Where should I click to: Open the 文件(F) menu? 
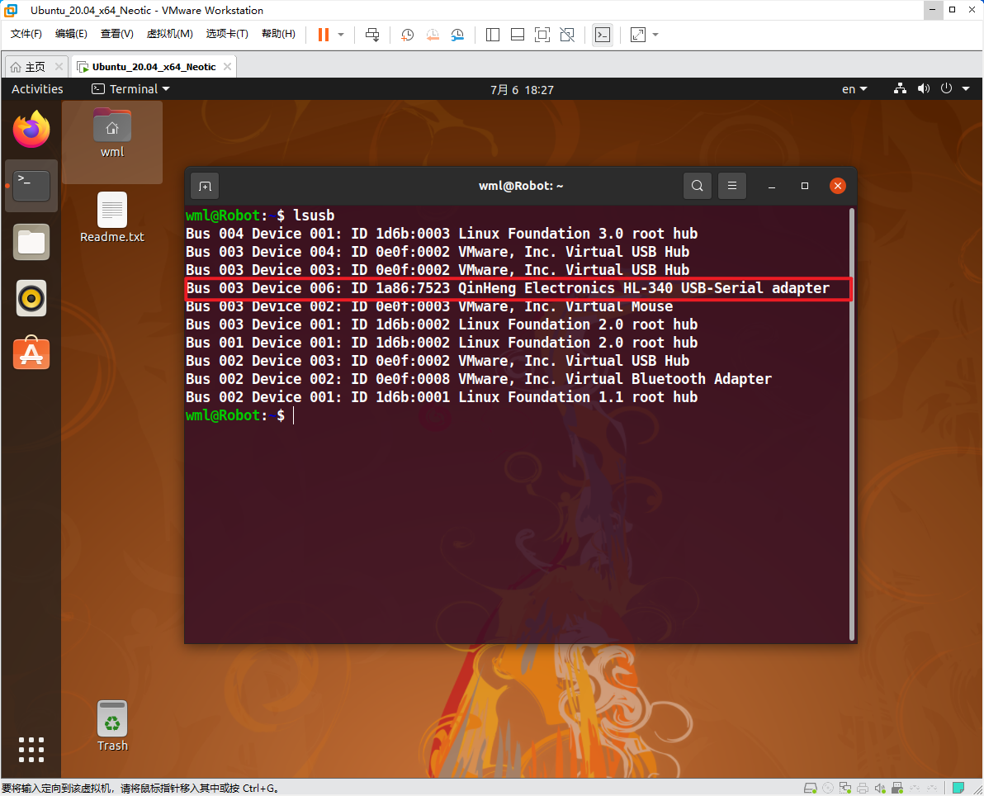(x=26, y=34)
